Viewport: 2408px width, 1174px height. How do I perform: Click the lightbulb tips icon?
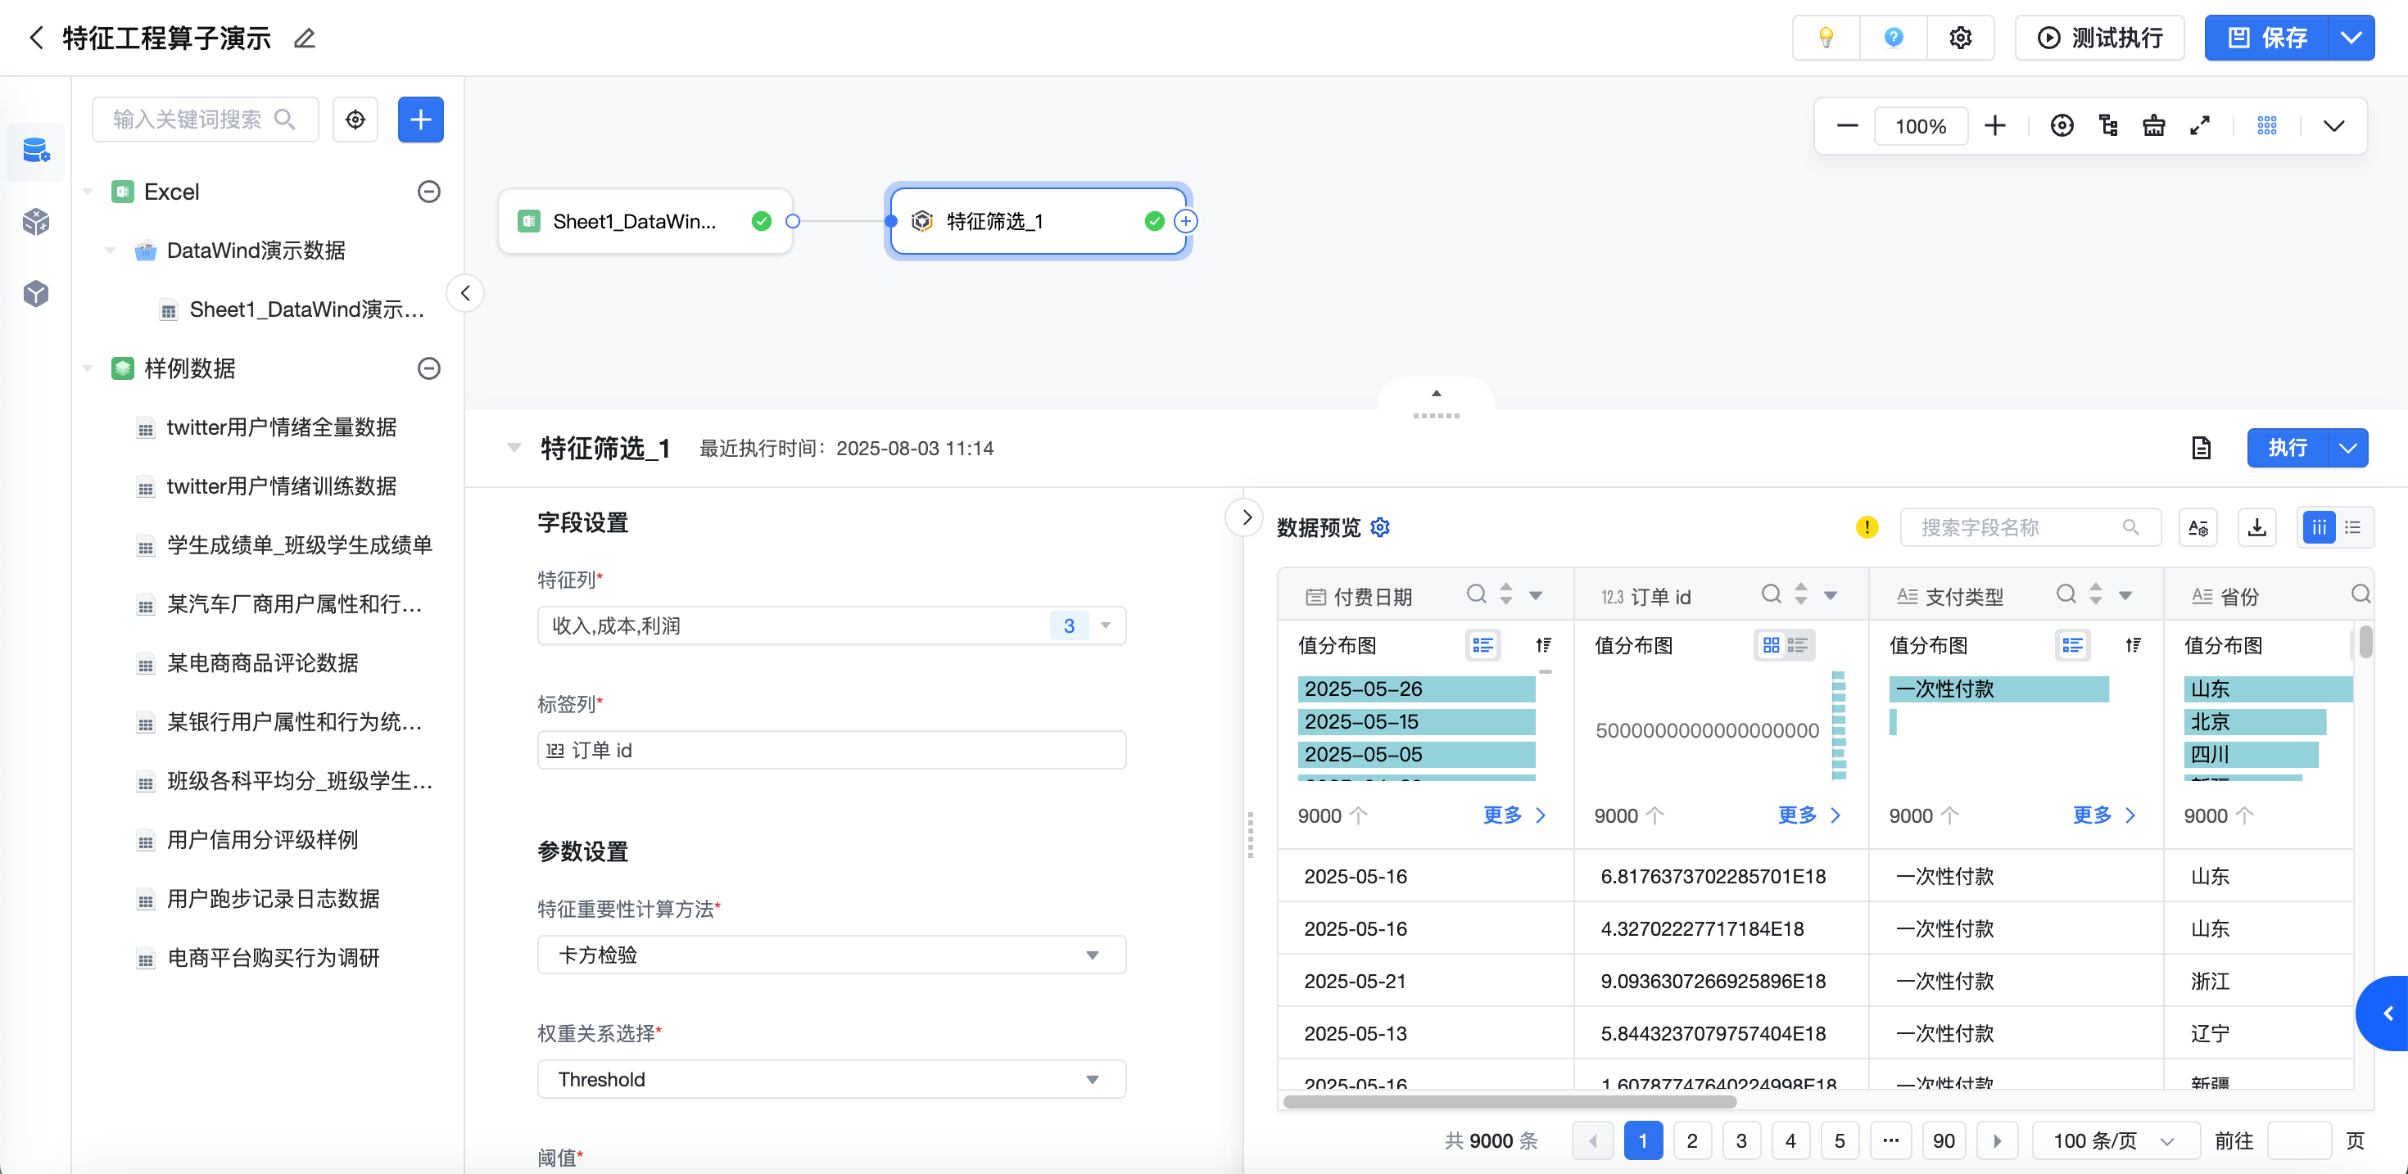point(1825,38)
